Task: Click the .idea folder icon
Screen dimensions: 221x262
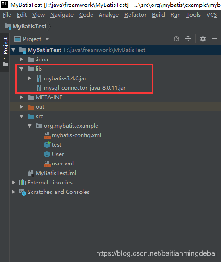Action: point(31,60)
